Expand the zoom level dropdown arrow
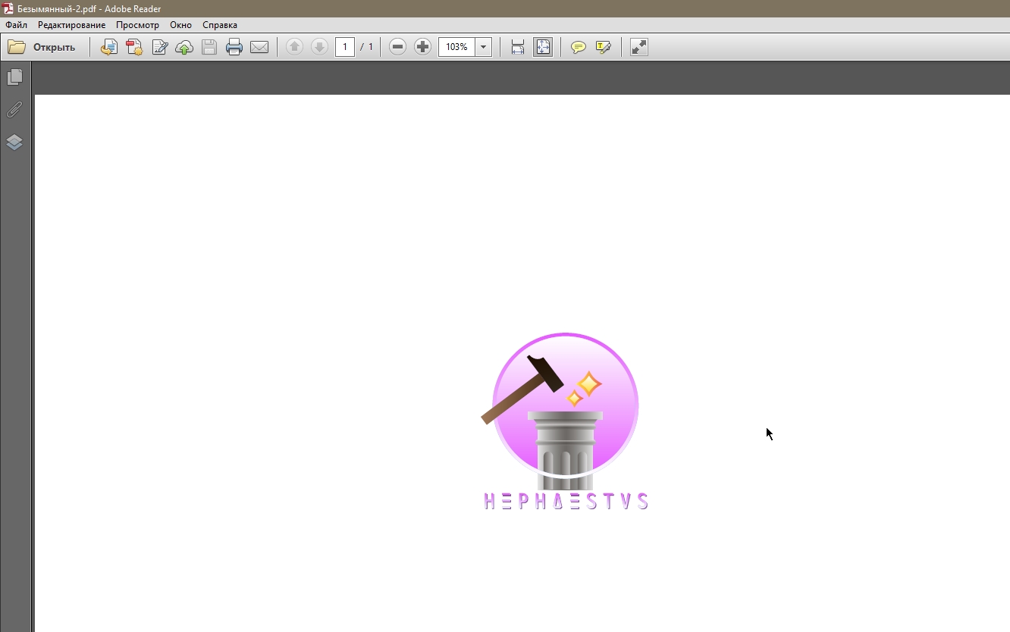1010x632 pixels. (x=483, y=47)
